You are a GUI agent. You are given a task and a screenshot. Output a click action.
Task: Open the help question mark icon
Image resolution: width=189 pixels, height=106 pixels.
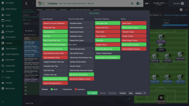click(x=181, y=10)
